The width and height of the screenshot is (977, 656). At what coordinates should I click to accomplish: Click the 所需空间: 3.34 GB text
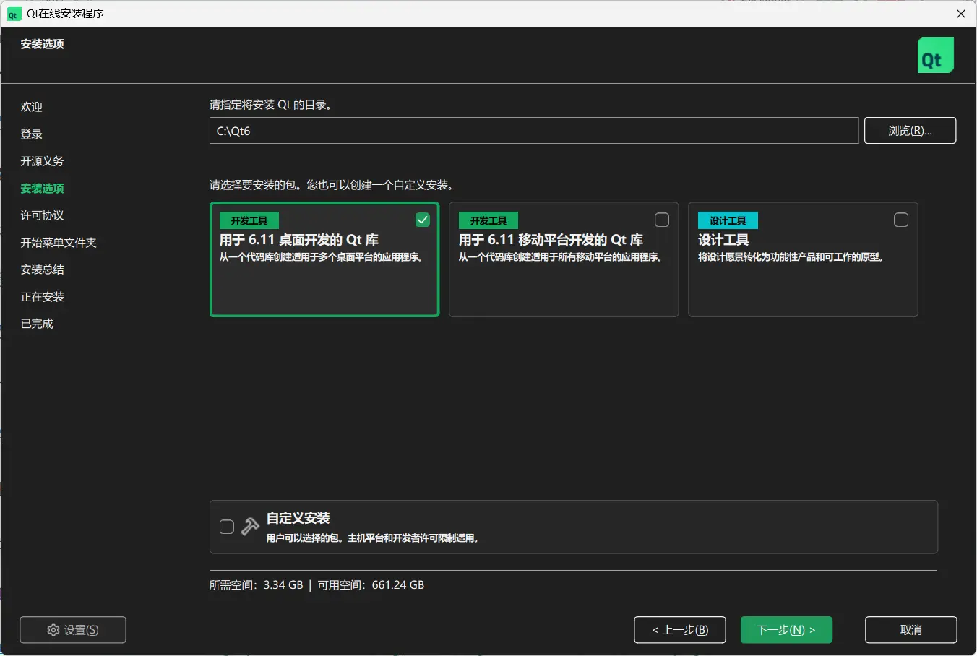click(257, 585)
